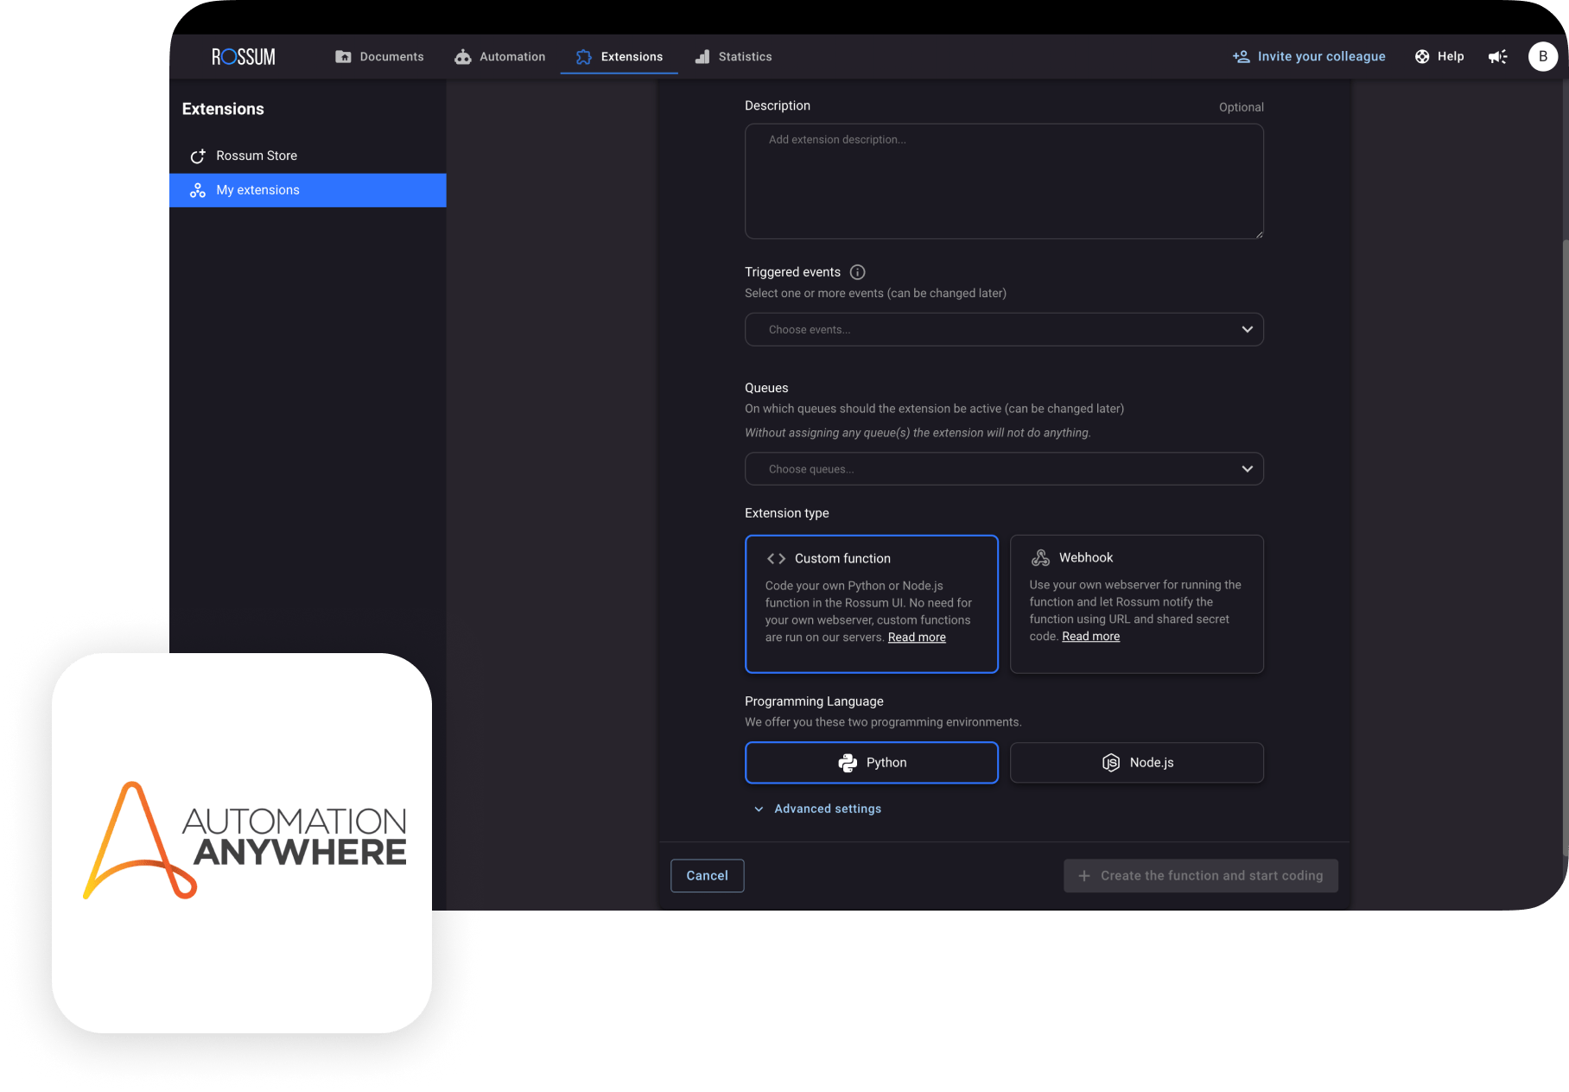Click the Cancel button
Image resolution: width=1569 pixels, height=1092 pixels.
point(707,876)
